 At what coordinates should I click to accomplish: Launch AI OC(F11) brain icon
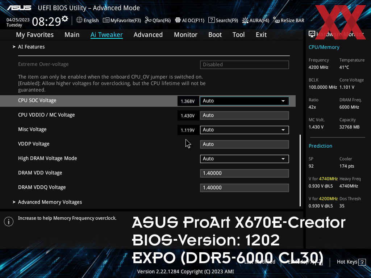click(178, 20)
